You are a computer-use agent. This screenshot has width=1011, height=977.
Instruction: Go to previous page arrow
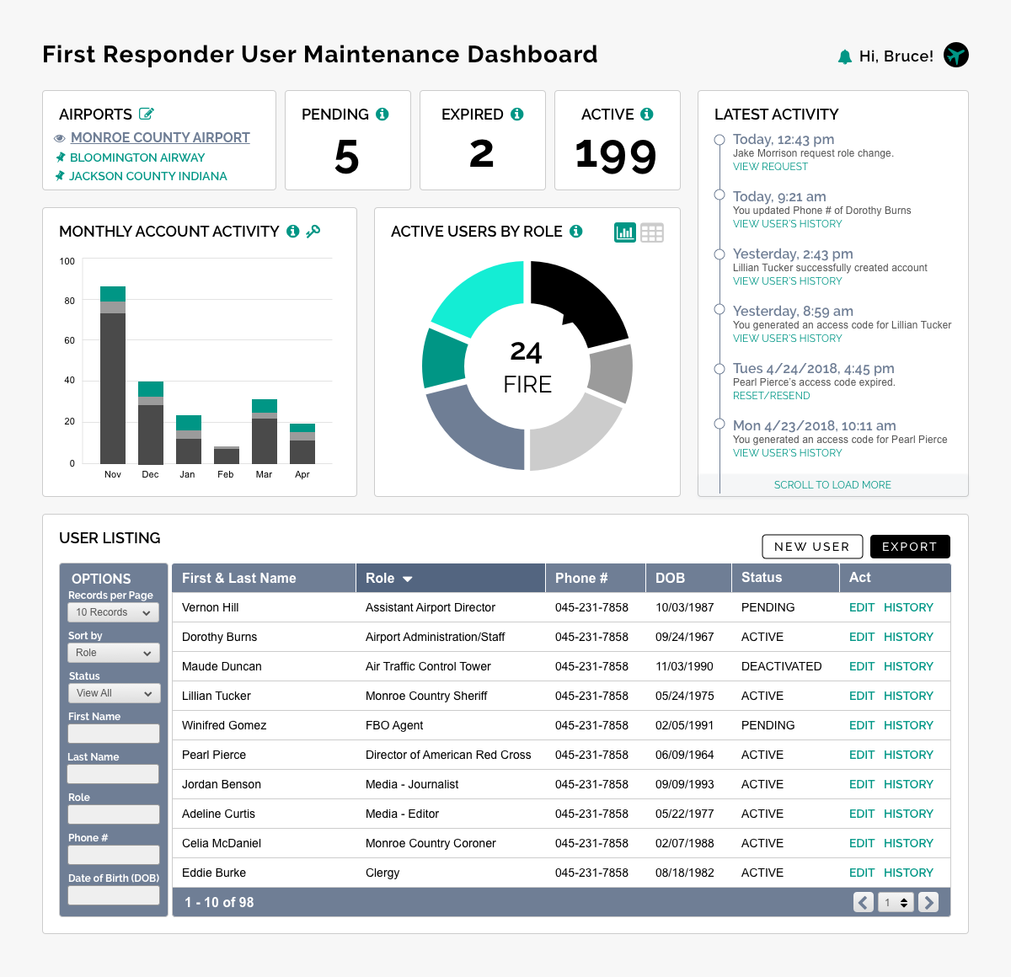(864, 902)
